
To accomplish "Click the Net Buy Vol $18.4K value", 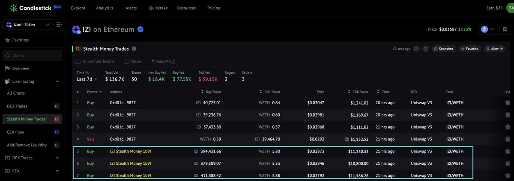I will 156,79.
